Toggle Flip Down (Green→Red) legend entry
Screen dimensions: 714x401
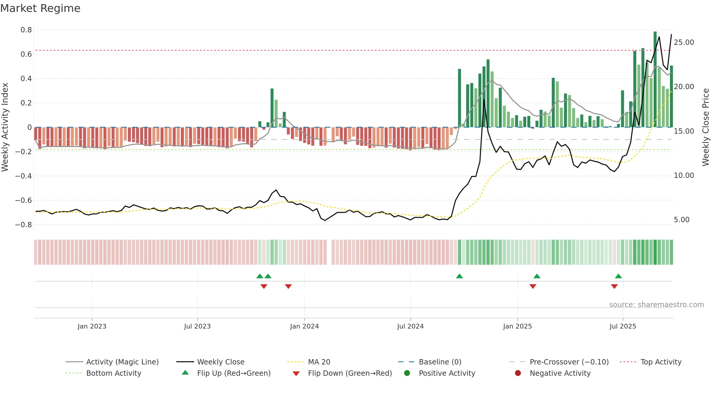(x=342, y=373)
